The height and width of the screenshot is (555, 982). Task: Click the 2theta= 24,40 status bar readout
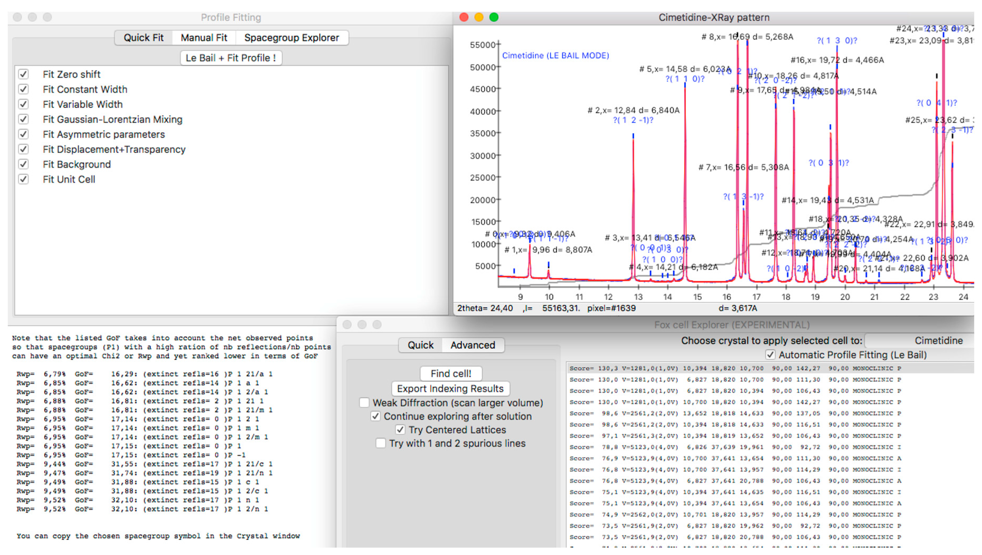(x=485, y=308)
